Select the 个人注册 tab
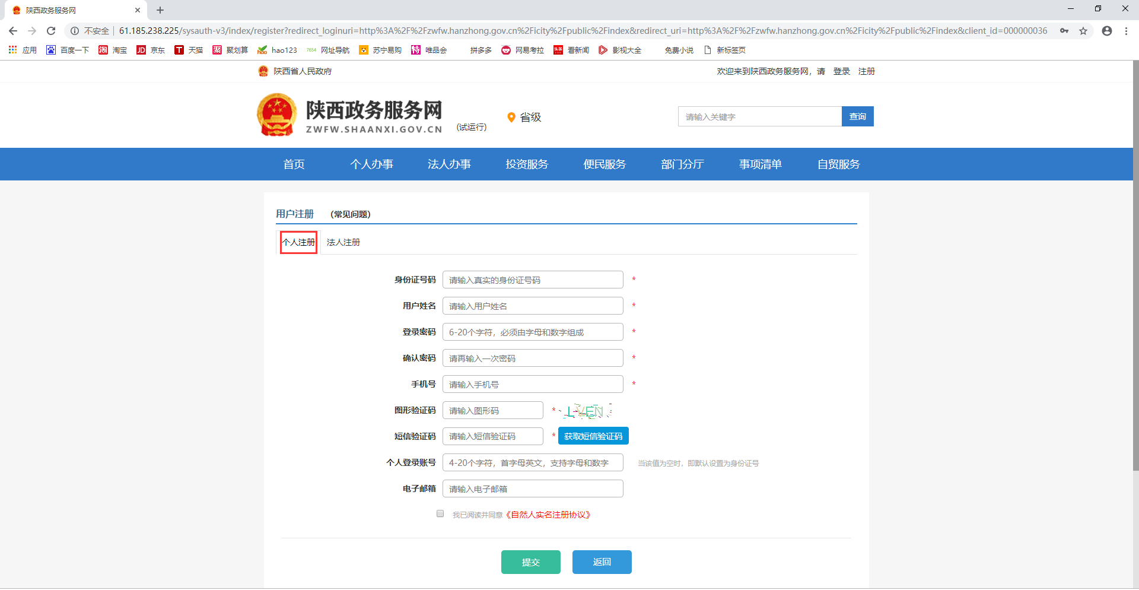Viewport: 1139px width, 590px height. coord(298,242)
